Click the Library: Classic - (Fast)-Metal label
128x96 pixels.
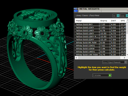[87, 15]
